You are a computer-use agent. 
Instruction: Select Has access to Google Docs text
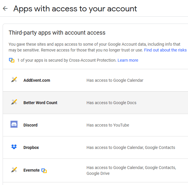pyautogui.click(x=111, y=103)
